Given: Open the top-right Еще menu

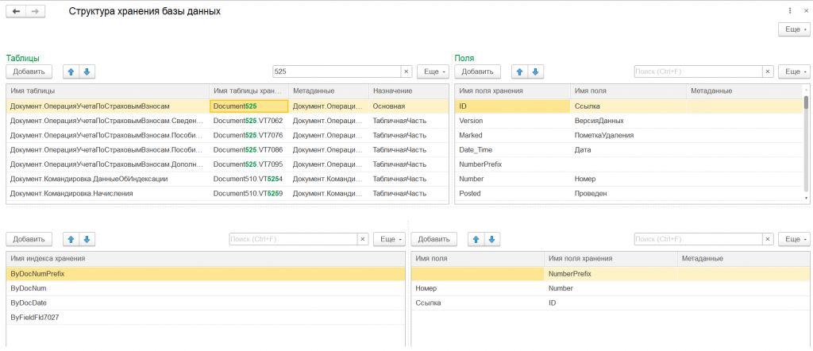Looking at the screenshot, I should 793,29.
